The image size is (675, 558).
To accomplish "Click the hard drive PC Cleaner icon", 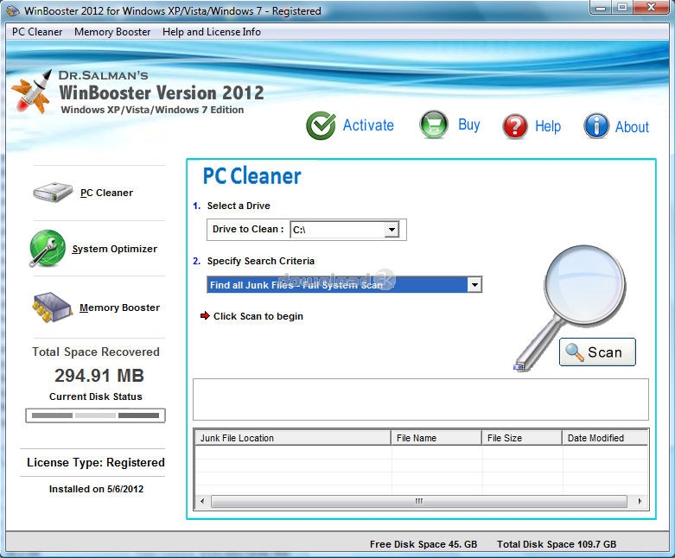I will (x=53, y=193).
